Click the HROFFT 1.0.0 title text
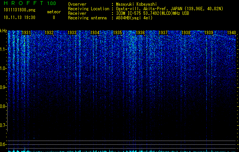Screen dimensions: 239x152 pos(30,3)
